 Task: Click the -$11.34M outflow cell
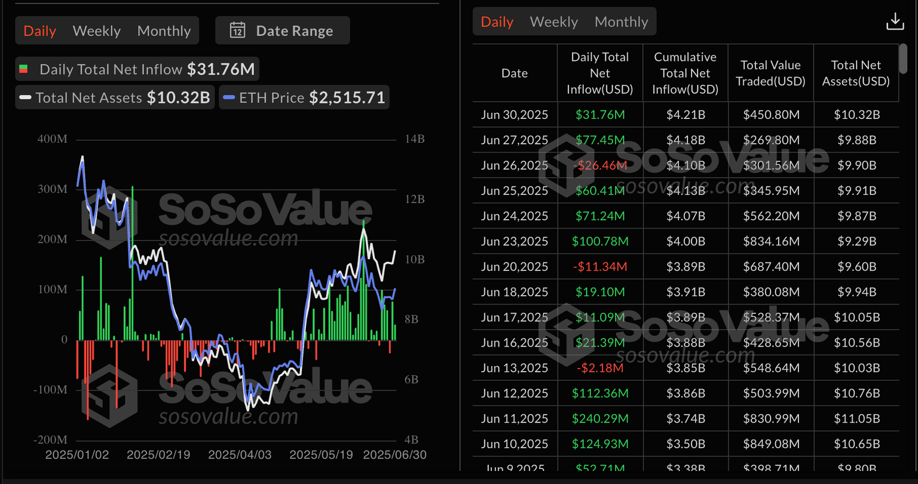[600, 266]
